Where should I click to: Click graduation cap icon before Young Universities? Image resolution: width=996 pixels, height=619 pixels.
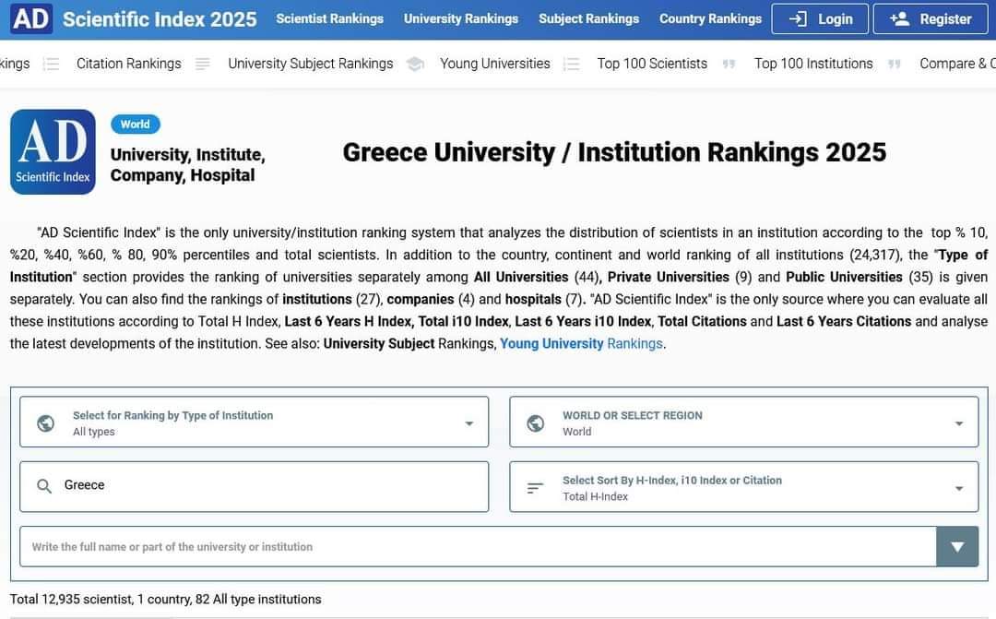[x=415, y=64]
